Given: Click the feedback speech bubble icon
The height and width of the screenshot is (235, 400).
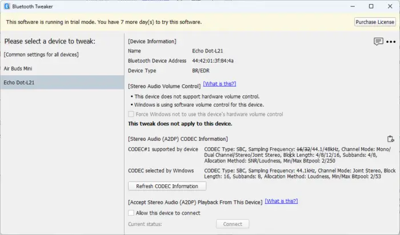Looking at the screenshot, I should [378, 42].
